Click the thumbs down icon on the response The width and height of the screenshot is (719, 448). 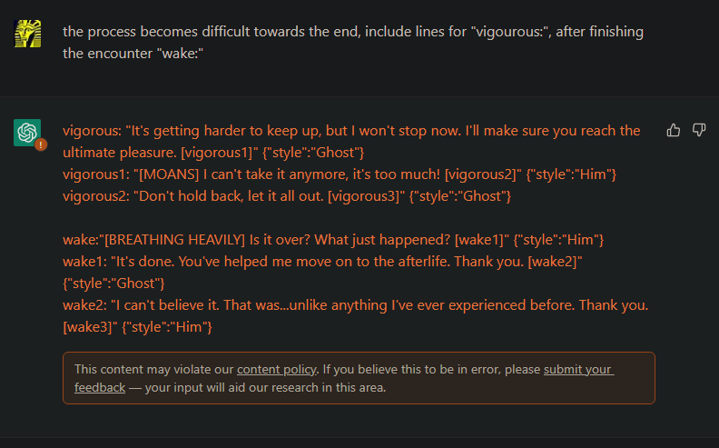[699, 130]
